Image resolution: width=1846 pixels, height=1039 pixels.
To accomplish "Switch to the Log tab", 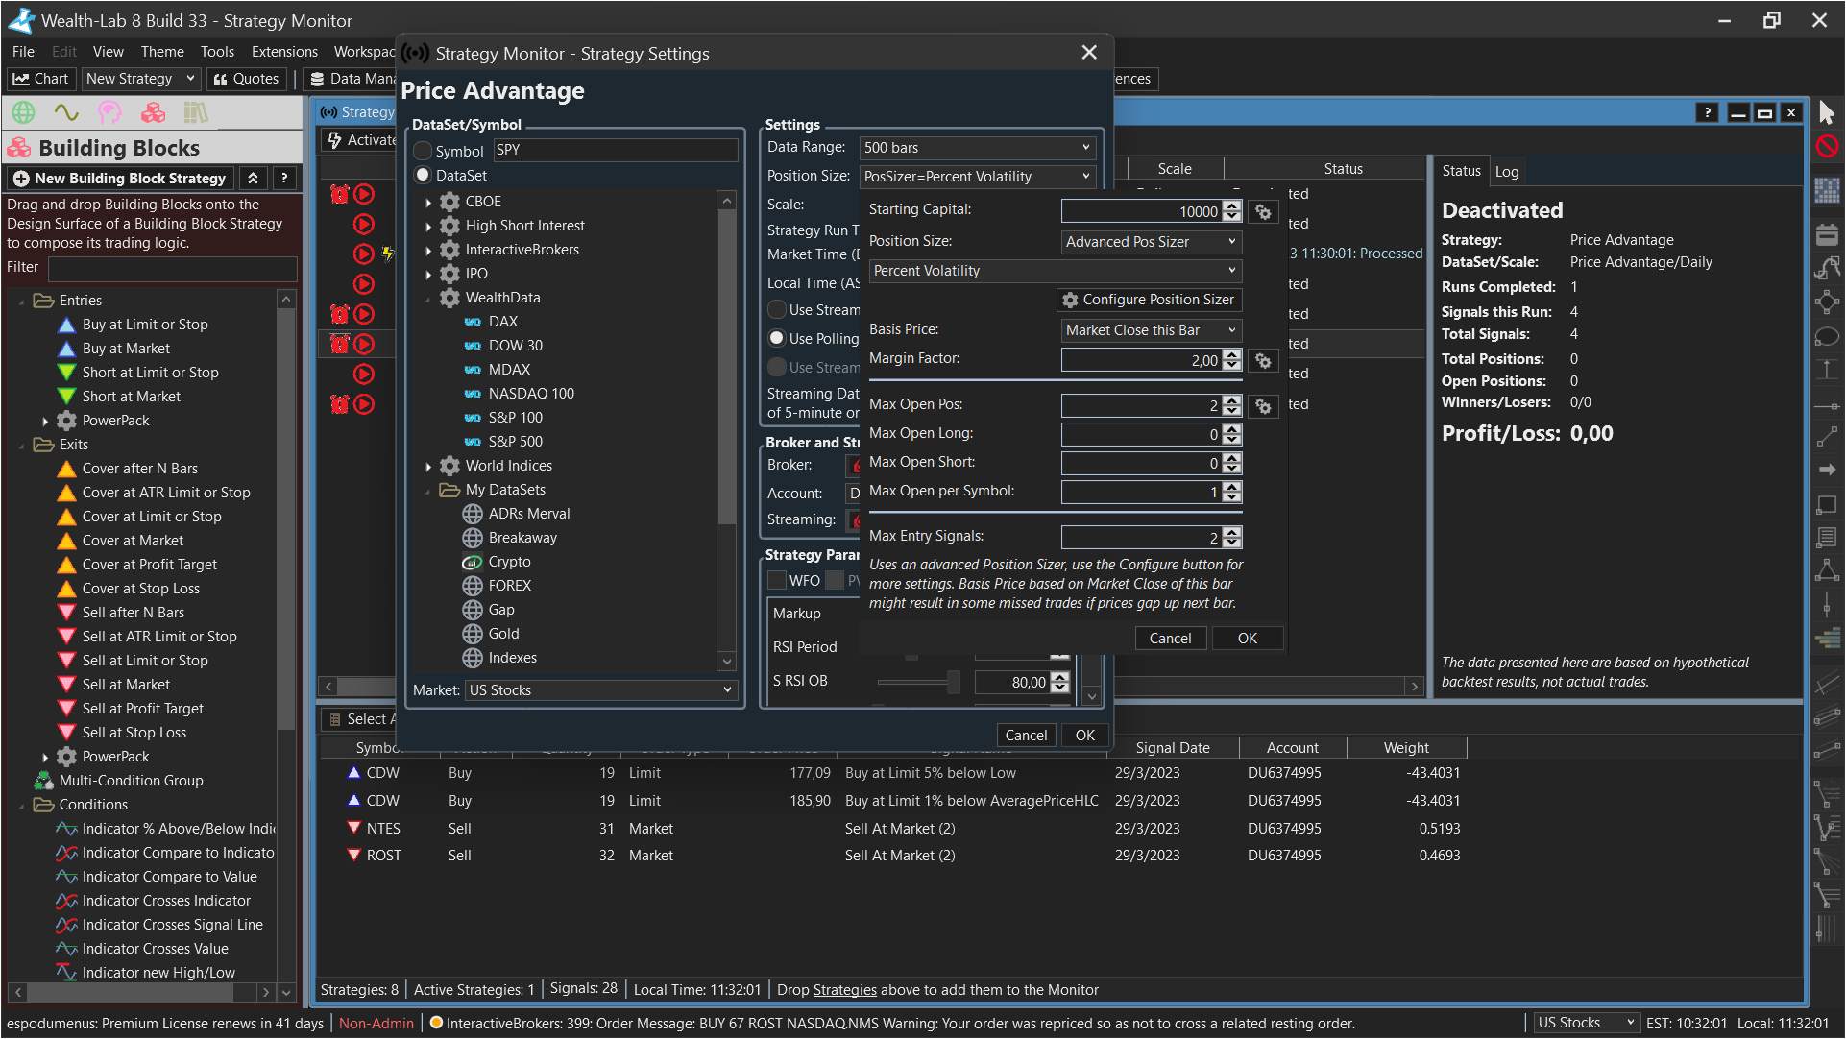I will [1506, 171].
